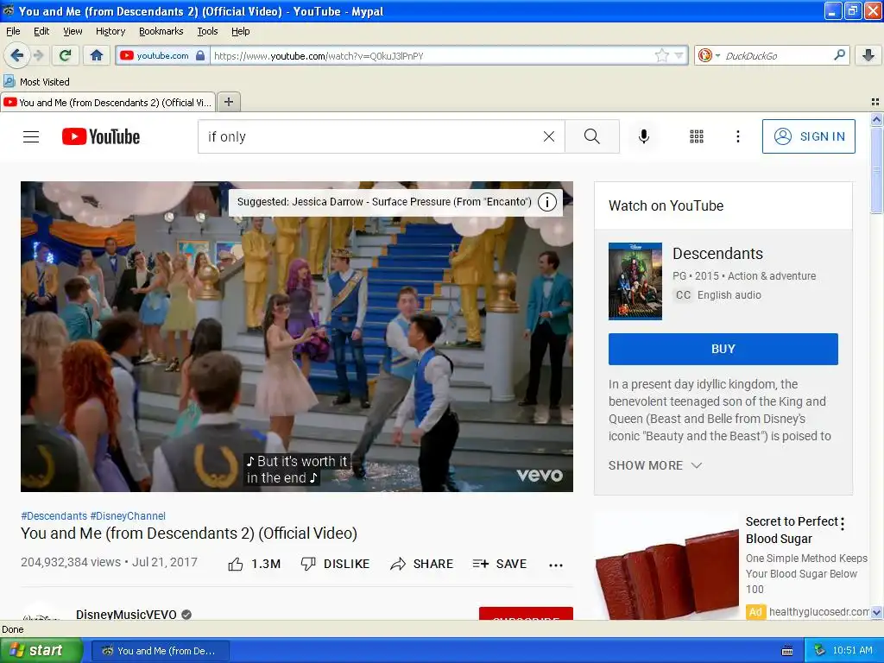This screenshot has height=663, width=884.
Task: Click the page scrollbar down arrow
Action: (x=876, y=612)
